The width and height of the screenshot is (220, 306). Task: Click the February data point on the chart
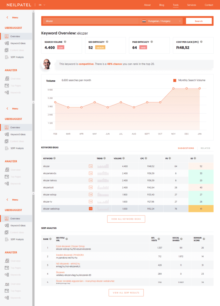[x=55, y=102]
